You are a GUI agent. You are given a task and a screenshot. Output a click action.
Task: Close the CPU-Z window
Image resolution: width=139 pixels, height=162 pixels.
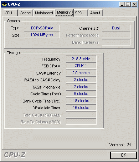[x=134, y=4]
